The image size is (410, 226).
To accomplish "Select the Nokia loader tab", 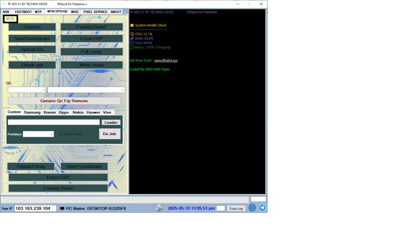I will point(78,112).
